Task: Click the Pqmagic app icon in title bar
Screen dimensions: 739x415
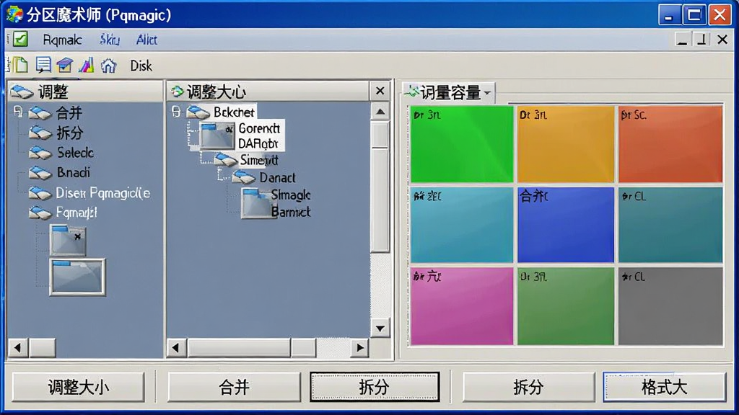Action: pos(14,14)
